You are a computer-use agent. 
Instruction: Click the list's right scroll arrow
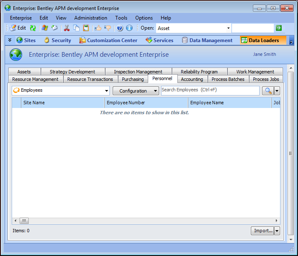(x=277, y=221)
